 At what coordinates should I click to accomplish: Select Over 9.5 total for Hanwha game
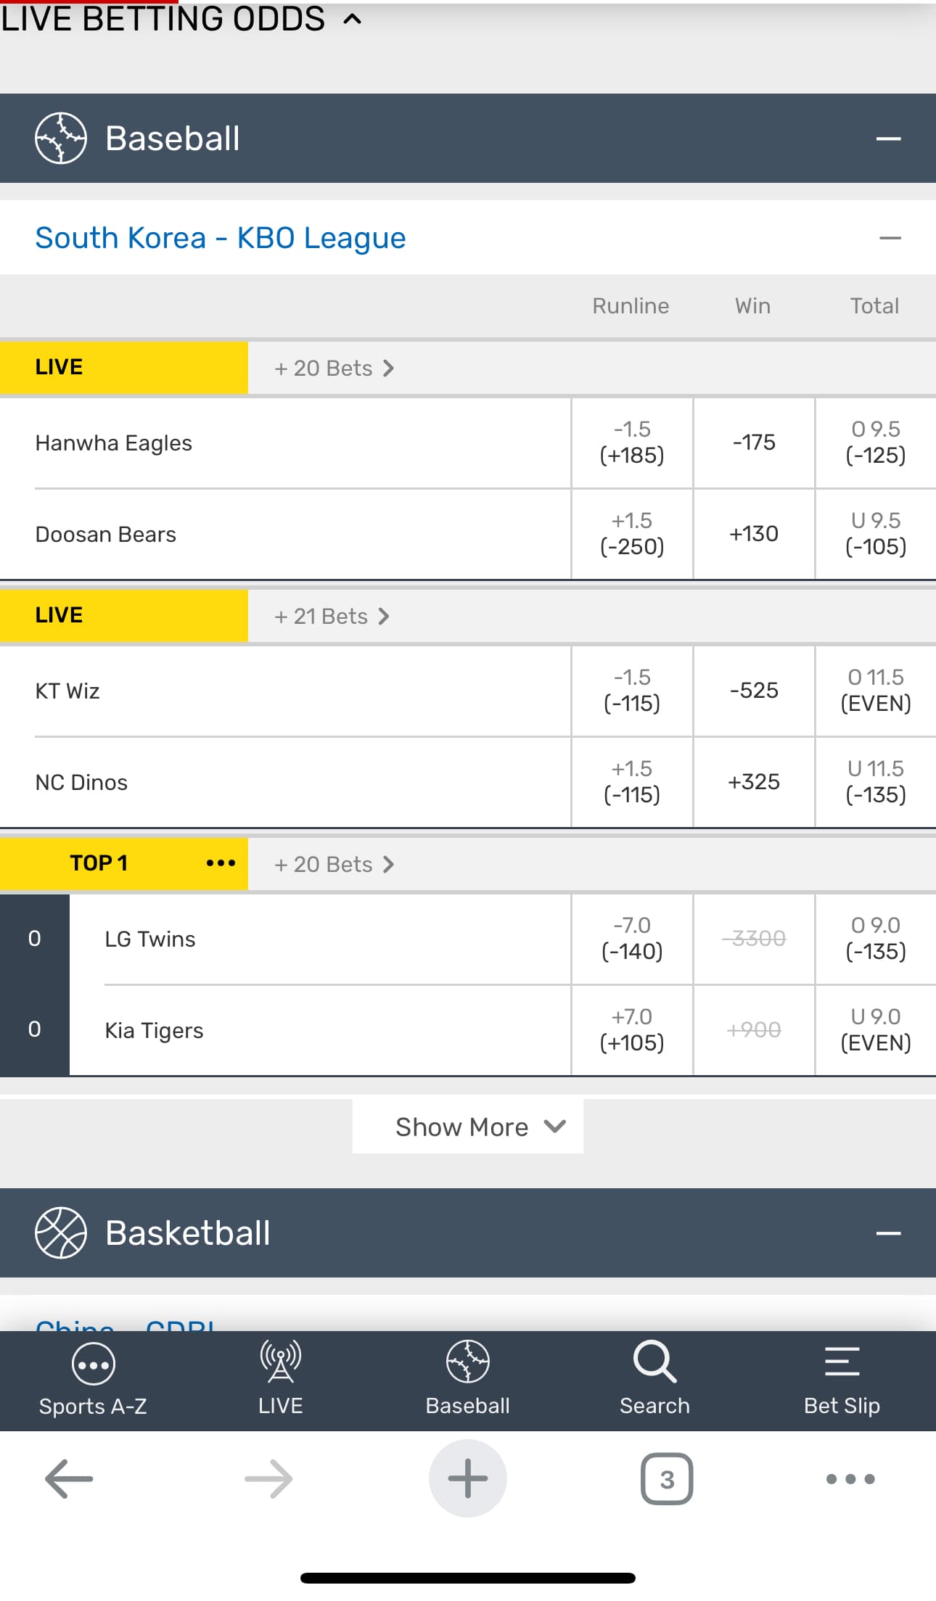875,443
